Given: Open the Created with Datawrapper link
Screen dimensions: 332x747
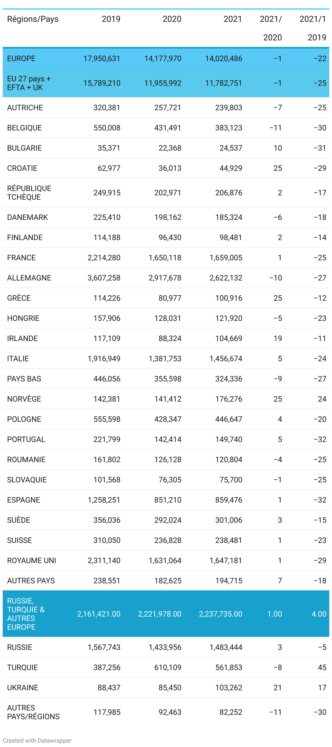Looking at the screenshot, I should tap(37, 740).
